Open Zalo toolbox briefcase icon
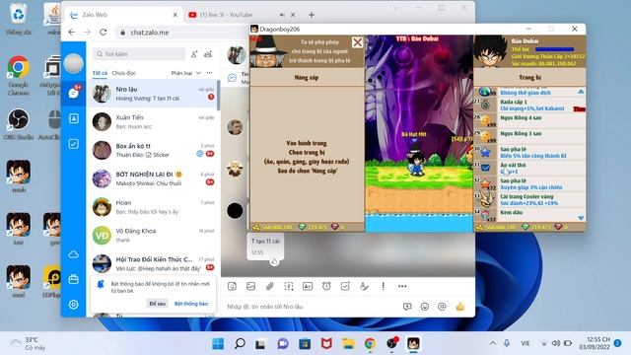 coord(73,279)
